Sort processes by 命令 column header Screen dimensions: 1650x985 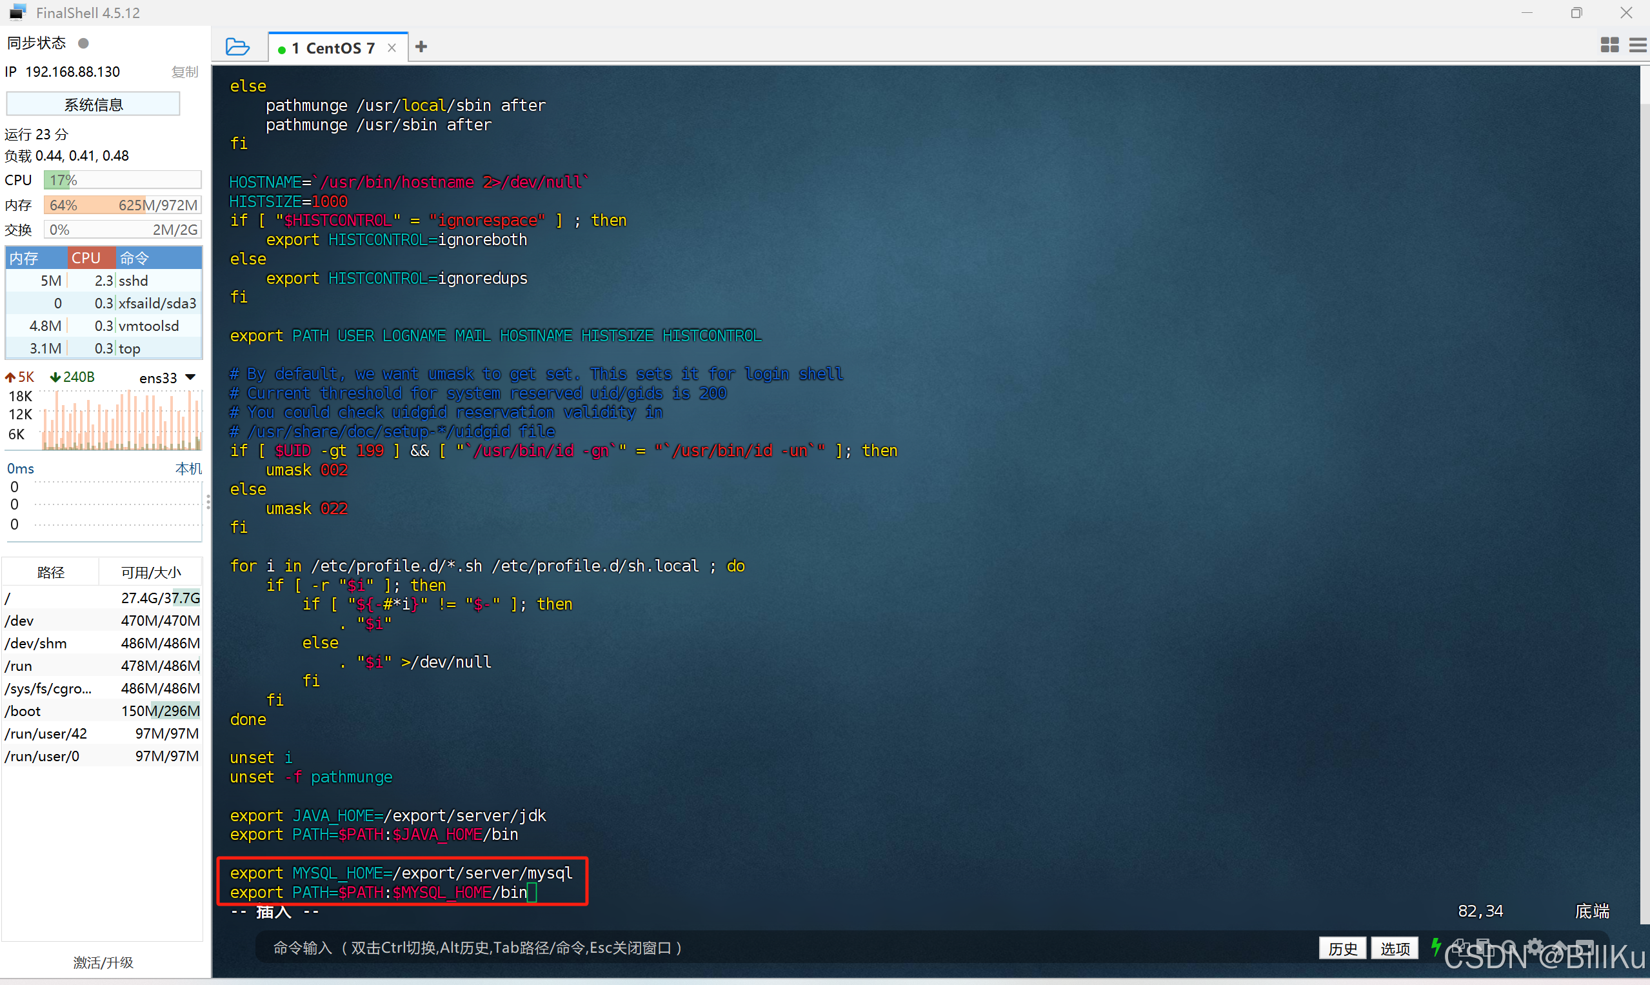159,257
